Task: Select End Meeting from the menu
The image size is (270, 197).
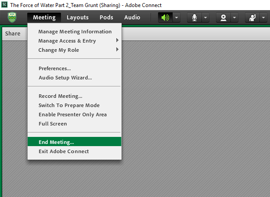Action: (74, 142)
